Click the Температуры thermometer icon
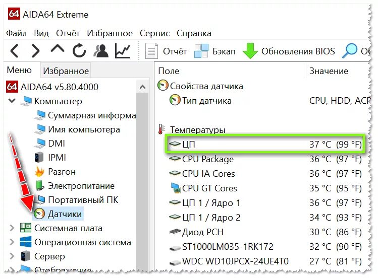Screen dimensions: 378x279 (x=161, y=129)
